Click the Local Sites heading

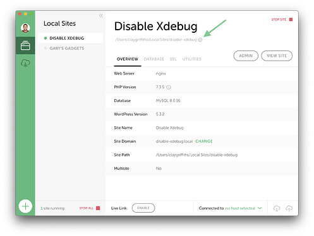(59, 23)
